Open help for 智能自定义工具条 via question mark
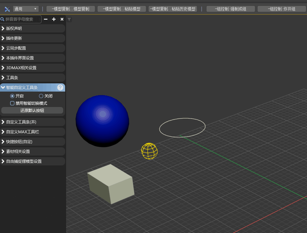307x233 pixels. 60,87
